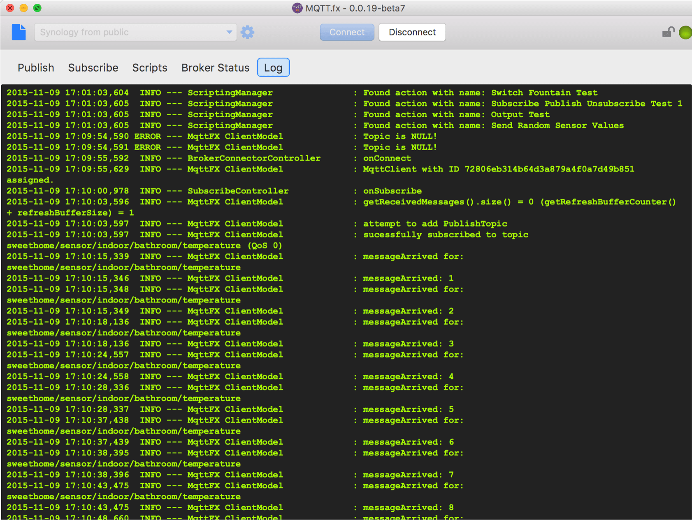Minimize the window with the yellow button

[x=23, y=8]
